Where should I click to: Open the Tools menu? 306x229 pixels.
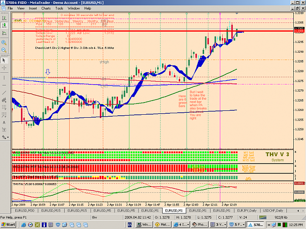(59, 8)
